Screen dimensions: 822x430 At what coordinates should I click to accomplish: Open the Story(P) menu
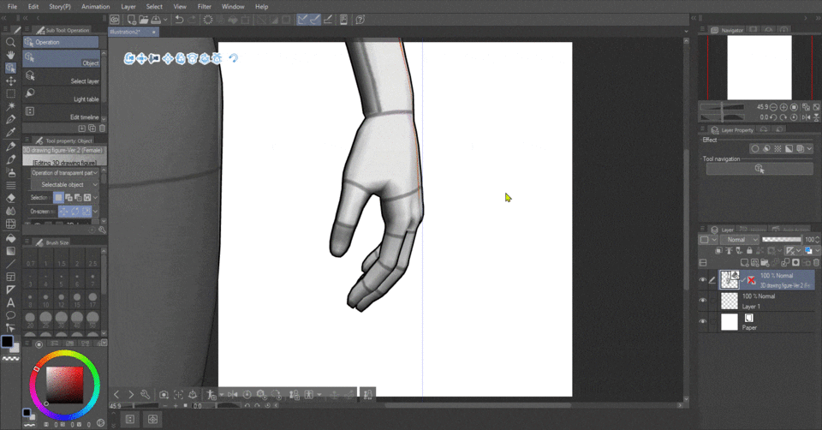(x=60, y=6)
